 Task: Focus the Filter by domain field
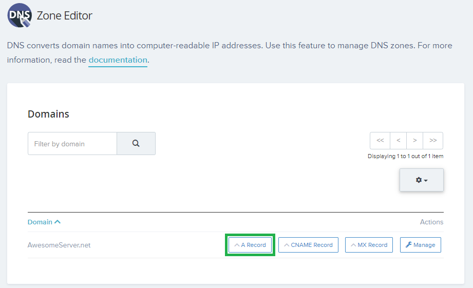click(72, 144)
